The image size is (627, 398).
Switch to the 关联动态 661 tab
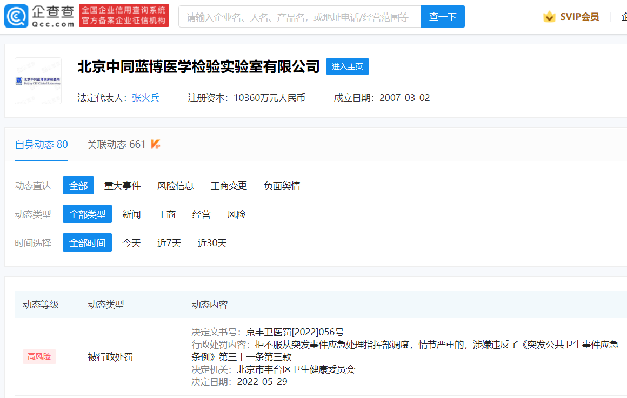pos(116,144)
